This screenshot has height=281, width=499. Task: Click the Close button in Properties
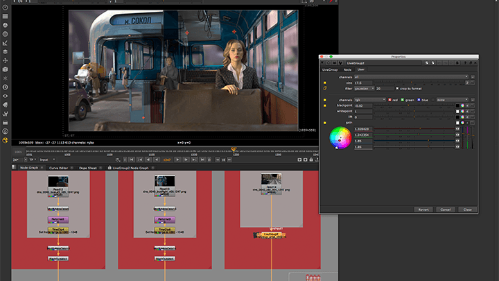(x=468, y=210)
